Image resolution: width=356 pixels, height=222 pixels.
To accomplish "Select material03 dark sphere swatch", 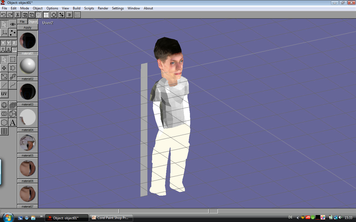I will [x=28, y=92].
